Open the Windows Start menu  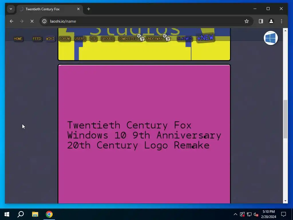pyautogui.click(x=7, y=214)
